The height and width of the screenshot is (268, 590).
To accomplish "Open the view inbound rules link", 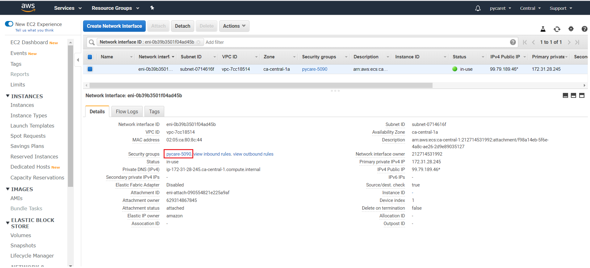I will pyautogui.click(x=212, y=154).
